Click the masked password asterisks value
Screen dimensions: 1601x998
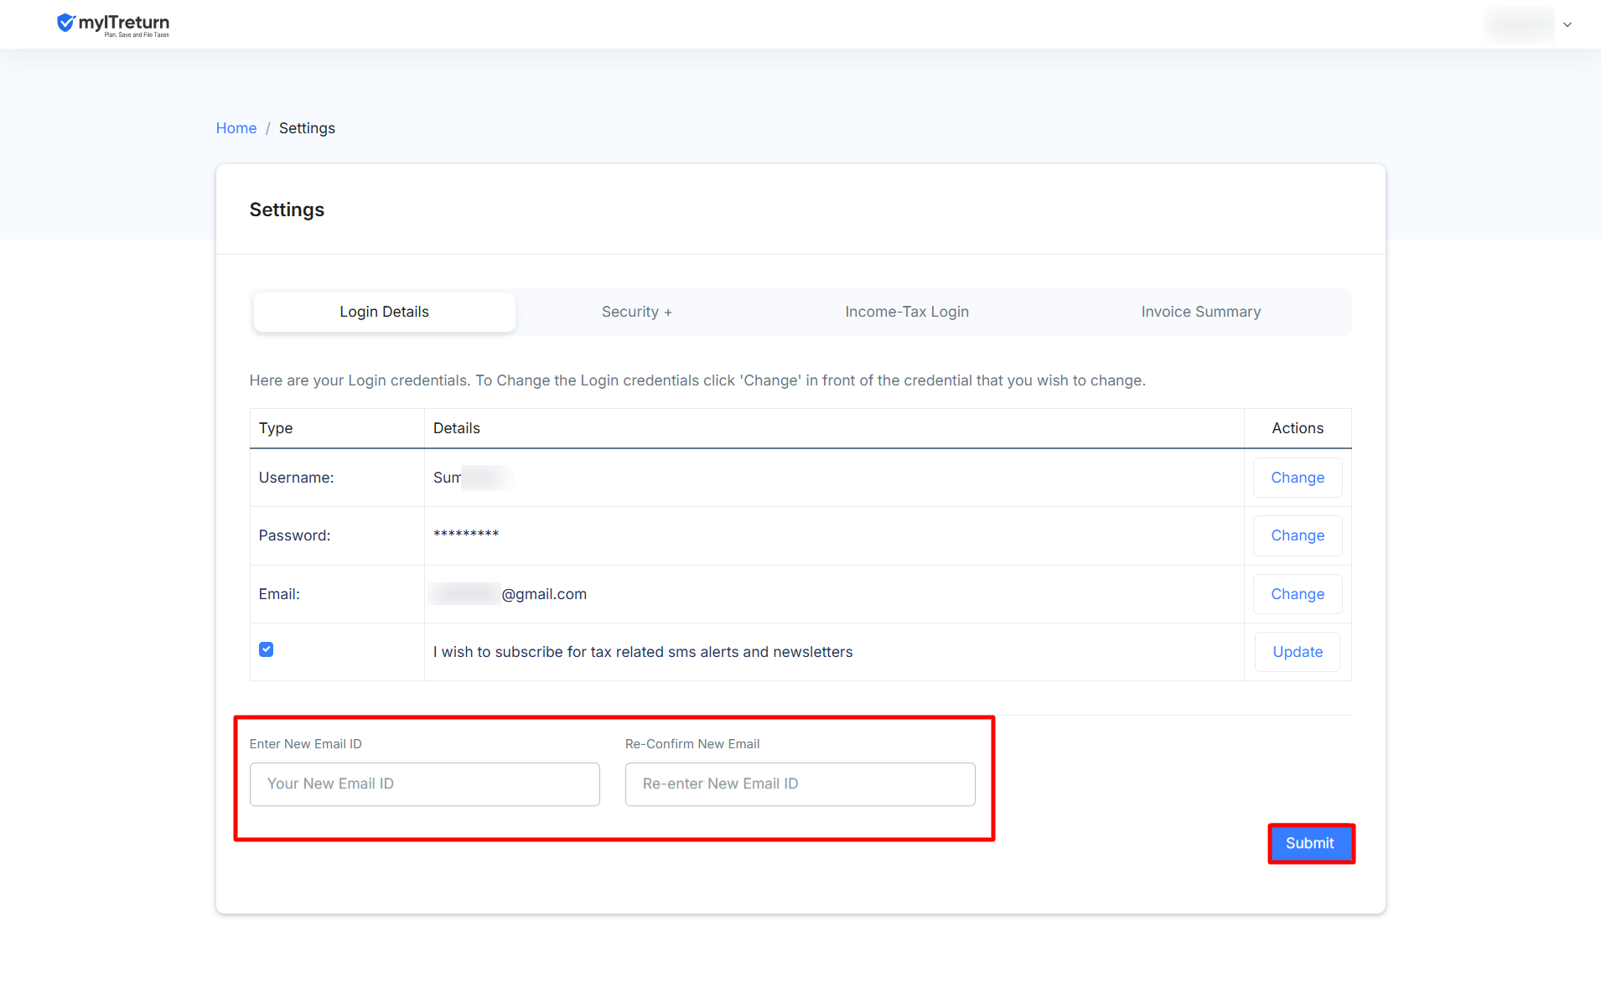pyautogui.click(x=466, y=535)
